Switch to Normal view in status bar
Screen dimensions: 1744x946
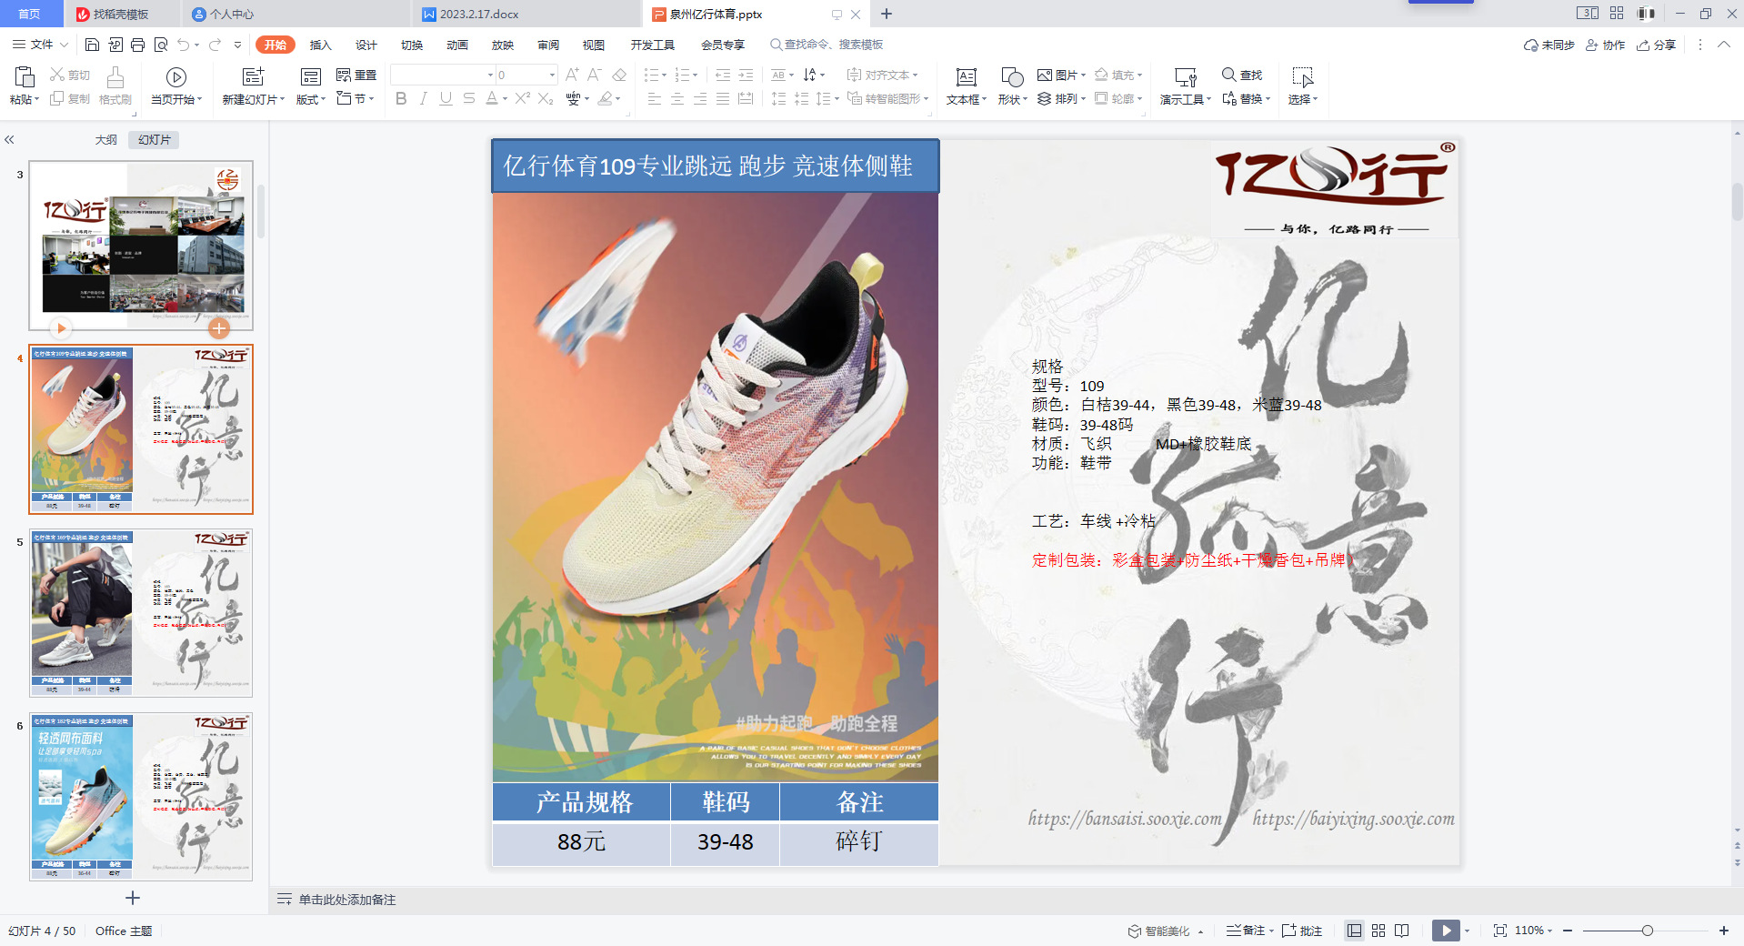coord(1355,931)
